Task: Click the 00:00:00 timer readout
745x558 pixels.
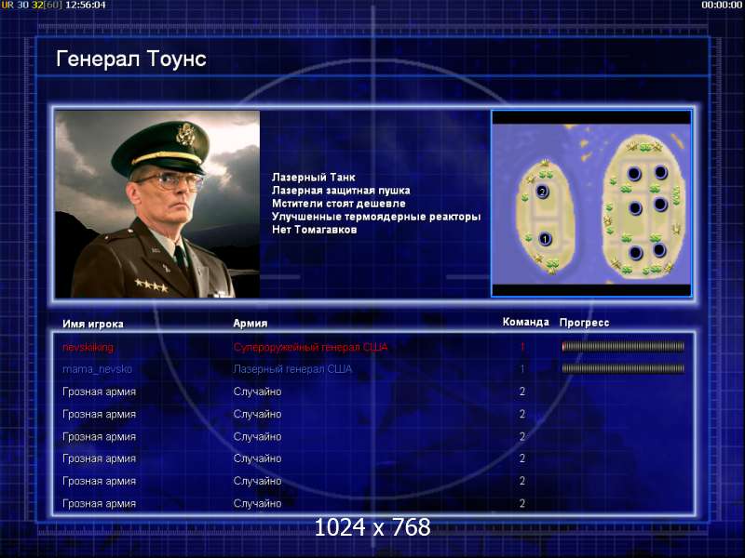Action: [723, 6]
